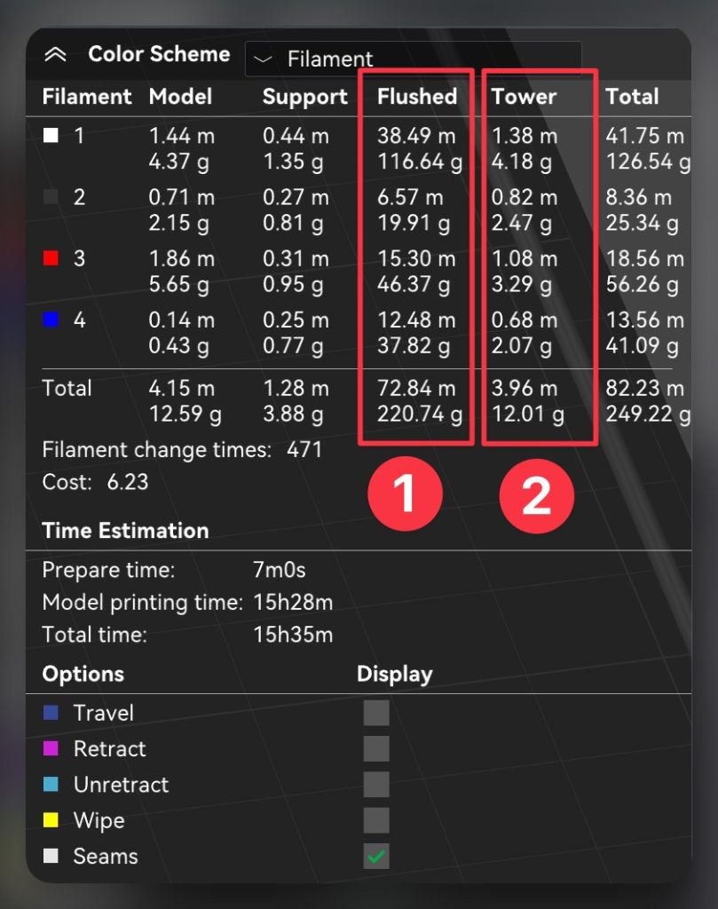Click the white filament 1 swatch
Screen dimensions: 718x909
[x=51, y=136]
